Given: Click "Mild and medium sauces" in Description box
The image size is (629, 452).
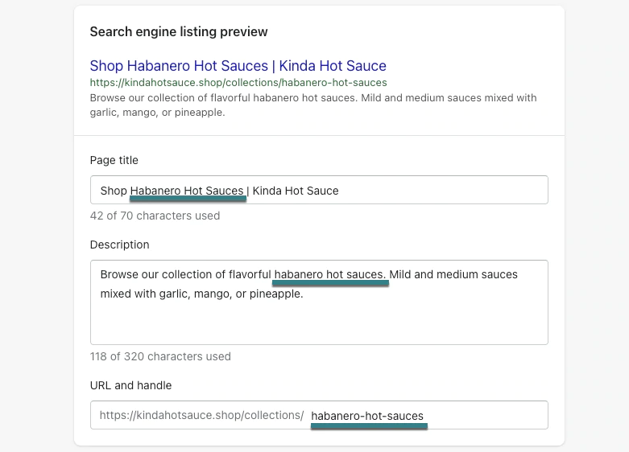Looking at the screenshot, I should point(454,274).
